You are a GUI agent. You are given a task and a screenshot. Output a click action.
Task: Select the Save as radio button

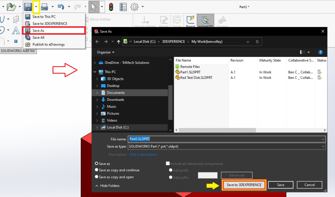point(97,163)
